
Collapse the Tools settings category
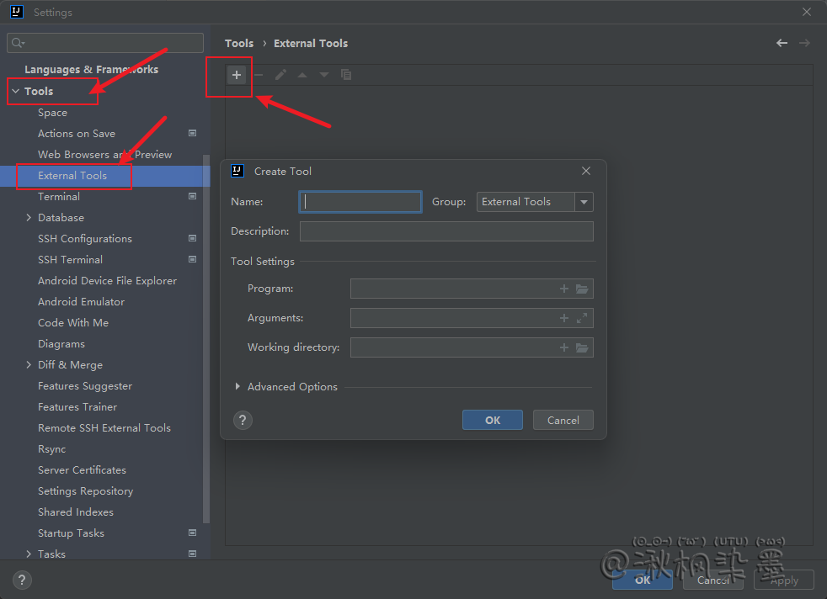pyautogui.click(x=15, y=91)
